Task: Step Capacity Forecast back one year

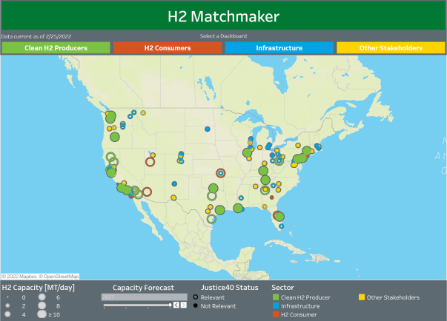Action: (176, 305)
